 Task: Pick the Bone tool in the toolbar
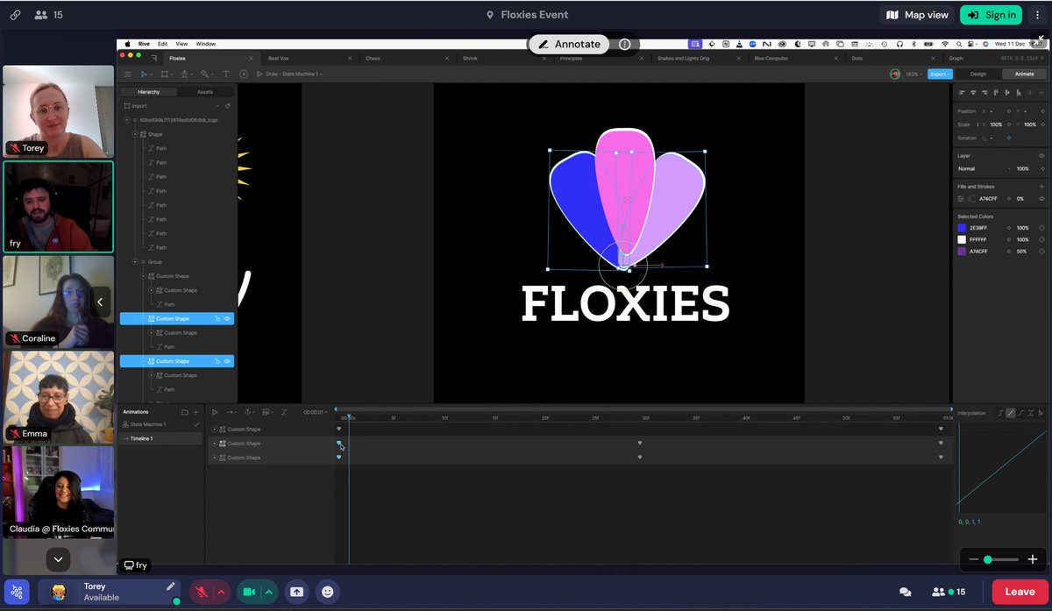[205, 75]
